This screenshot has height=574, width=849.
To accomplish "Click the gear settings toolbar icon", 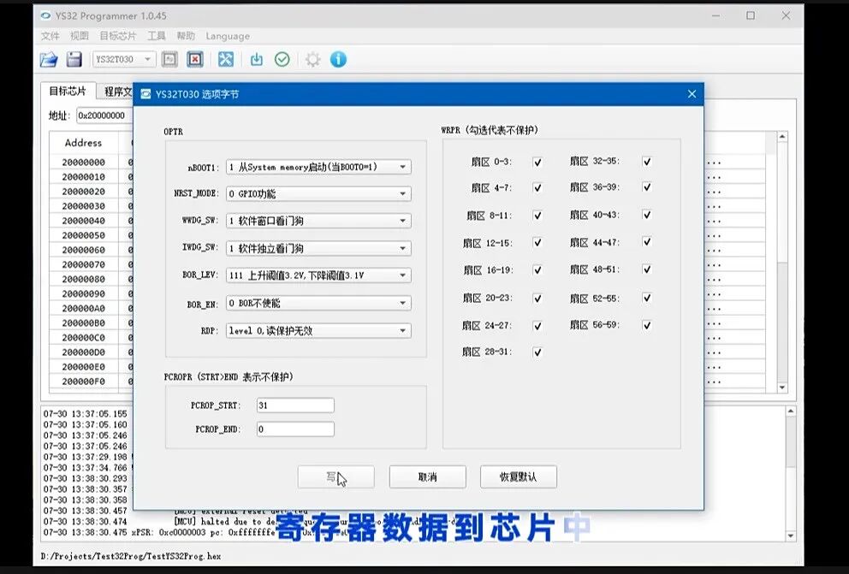I will [312, 60].
